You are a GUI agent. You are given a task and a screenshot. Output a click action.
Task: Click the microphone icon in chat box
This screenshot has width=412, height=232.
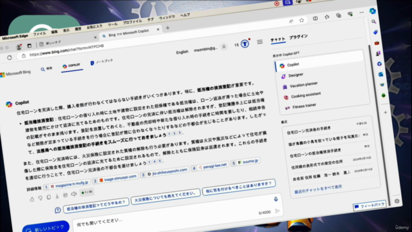276,199
